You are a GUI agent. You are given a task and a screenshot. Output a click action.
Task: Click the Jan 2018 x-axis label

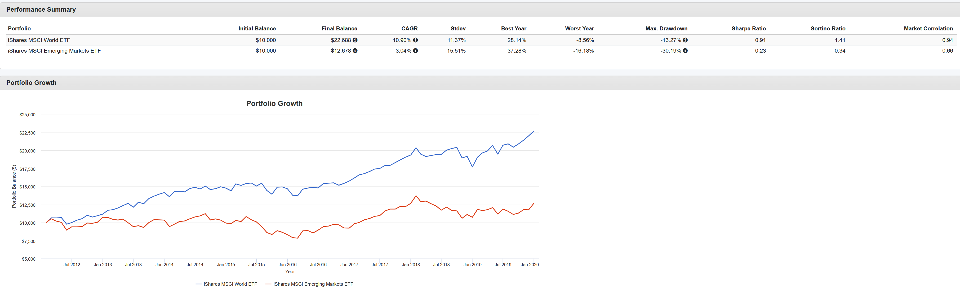tap(411, 265)
